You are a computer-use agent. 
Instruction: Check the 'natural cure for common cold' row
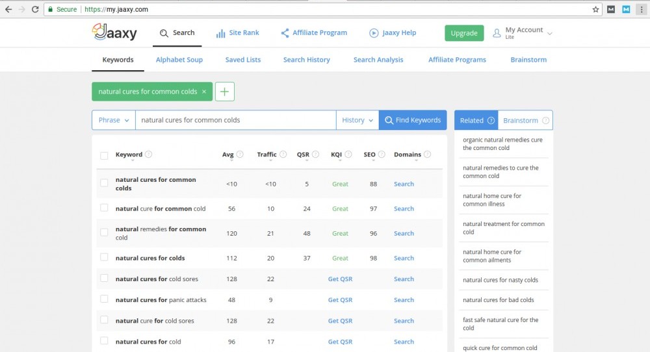point(104,207)
